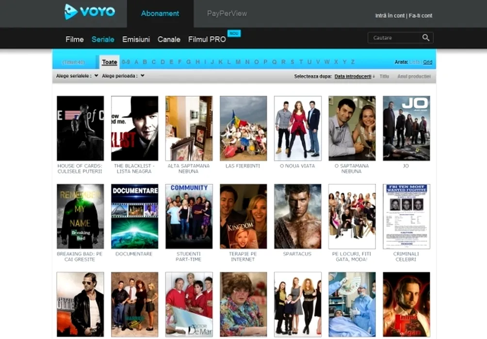Open The Blacklist poster thumbnail
The width and height of the screenshot is (487, 339).
pos(134,128)
